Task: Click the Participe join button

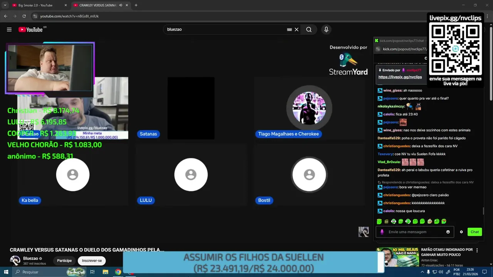Action: pyautogui.click(x=64, y=260)
